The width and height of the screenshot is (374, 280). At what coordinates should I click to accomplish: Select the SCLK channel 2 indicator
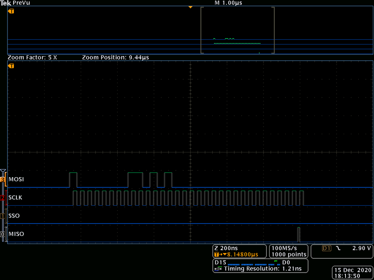click(3, 198)
